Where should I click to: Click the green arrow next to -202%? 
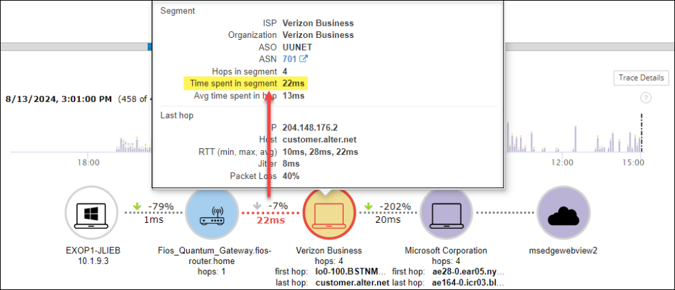pyautogui.click(x=370, y=206)
